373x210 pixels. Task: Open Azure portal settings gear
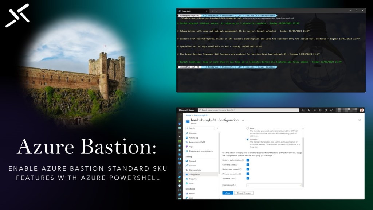[x=319, y=110]
